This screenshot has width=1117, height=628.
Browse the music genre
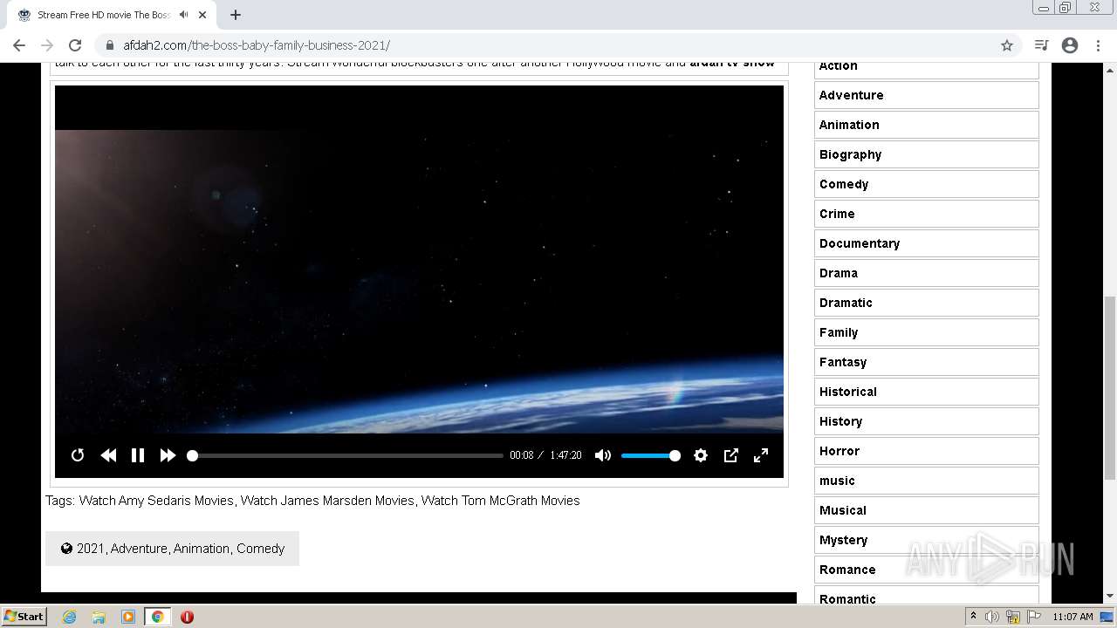click(927, 481)
